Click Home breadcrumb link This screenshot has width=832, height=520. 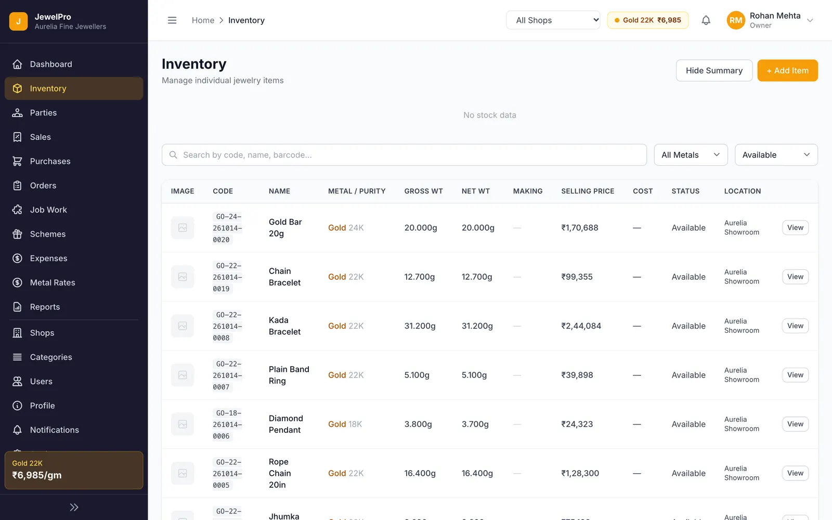[203, 20]
